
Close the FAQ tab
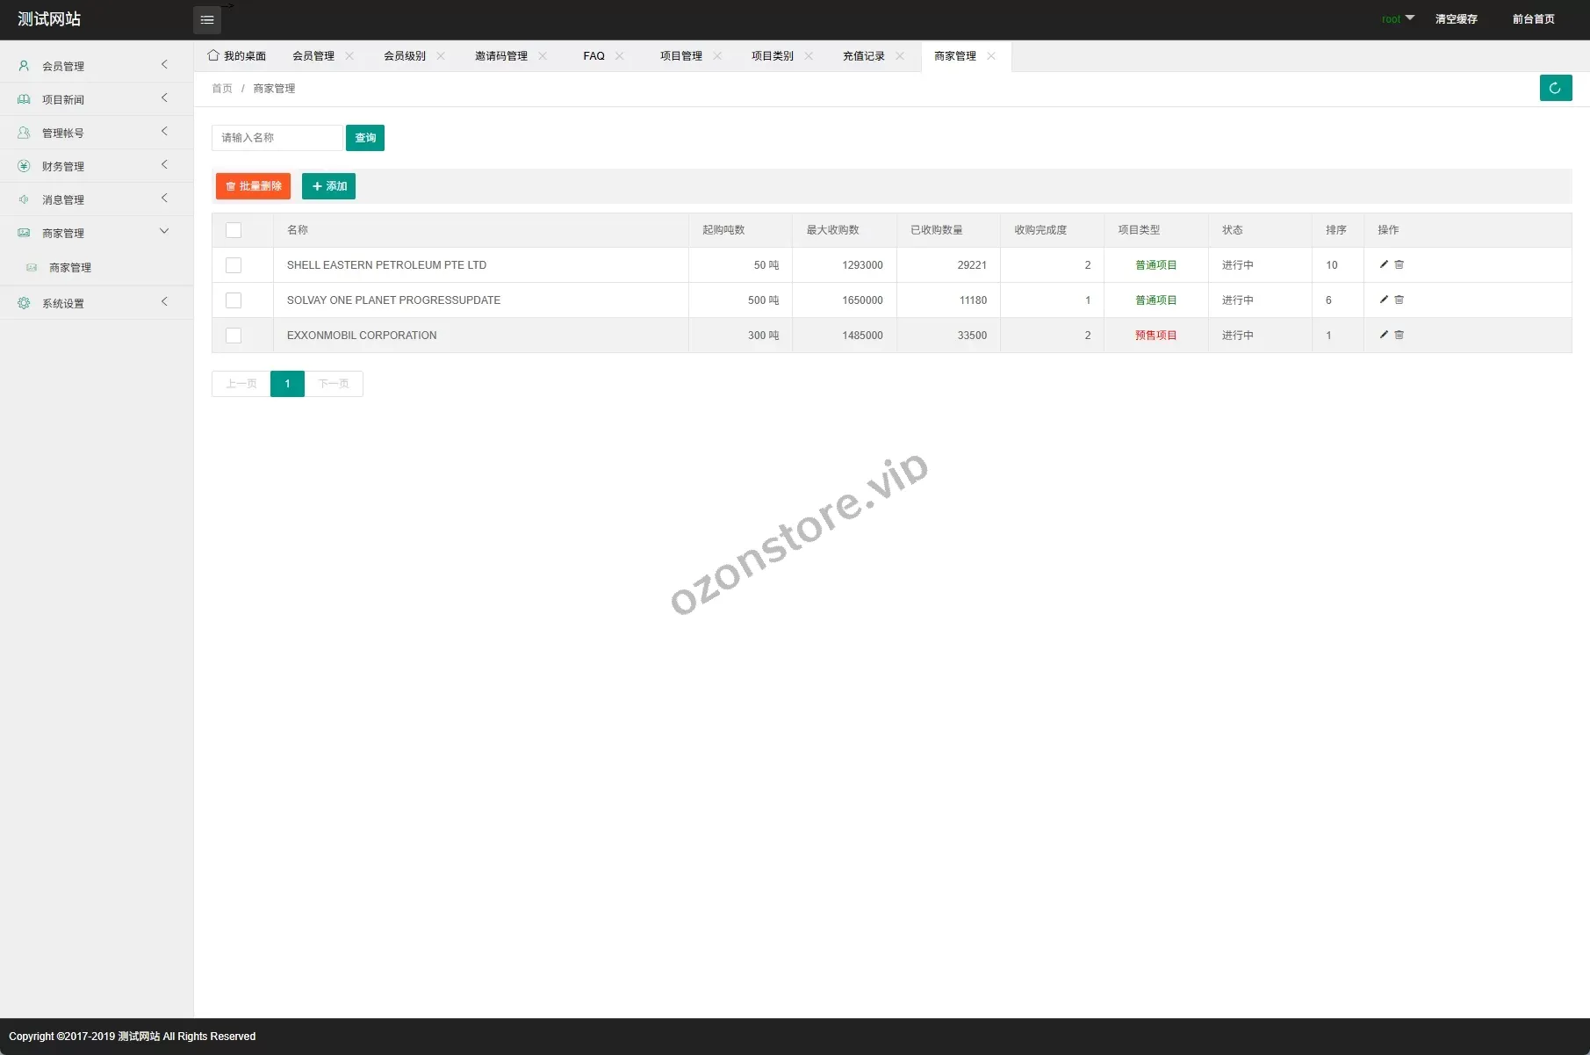click(620, 56)
